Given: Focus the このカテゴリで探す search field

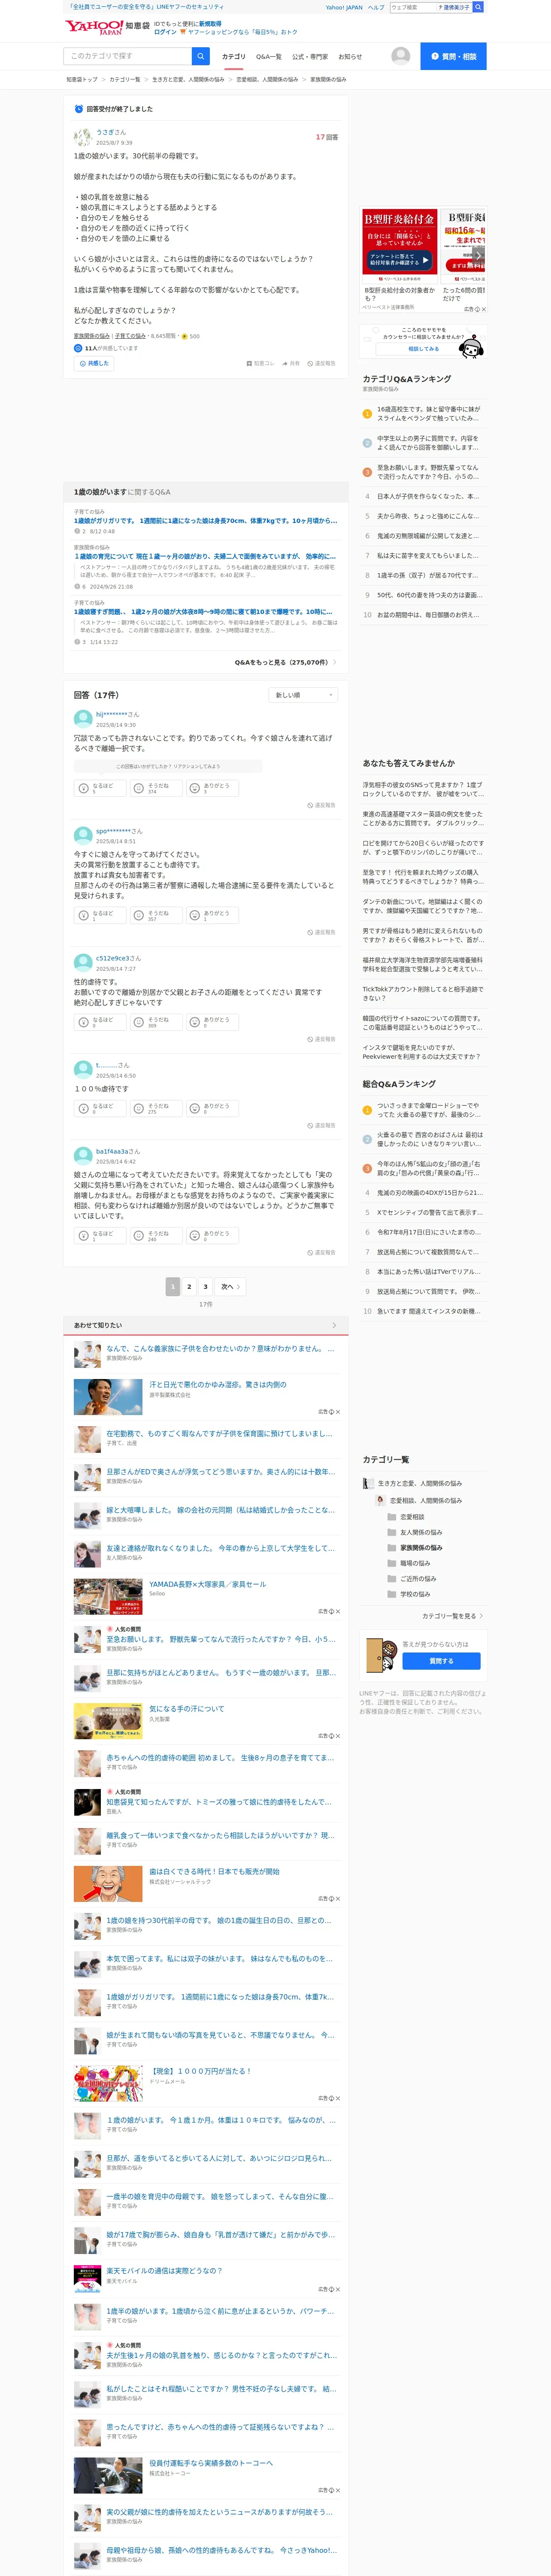Looking at the screenshot, I should coord(128,56).
